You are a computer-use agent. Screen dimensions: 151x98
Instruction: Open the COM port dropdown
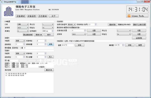[23, 24]
